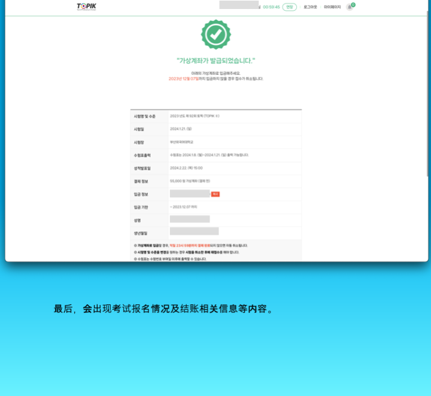Click the red 2023년 12월 07일 deadline text
431x396 pixels.
(183, 78)
